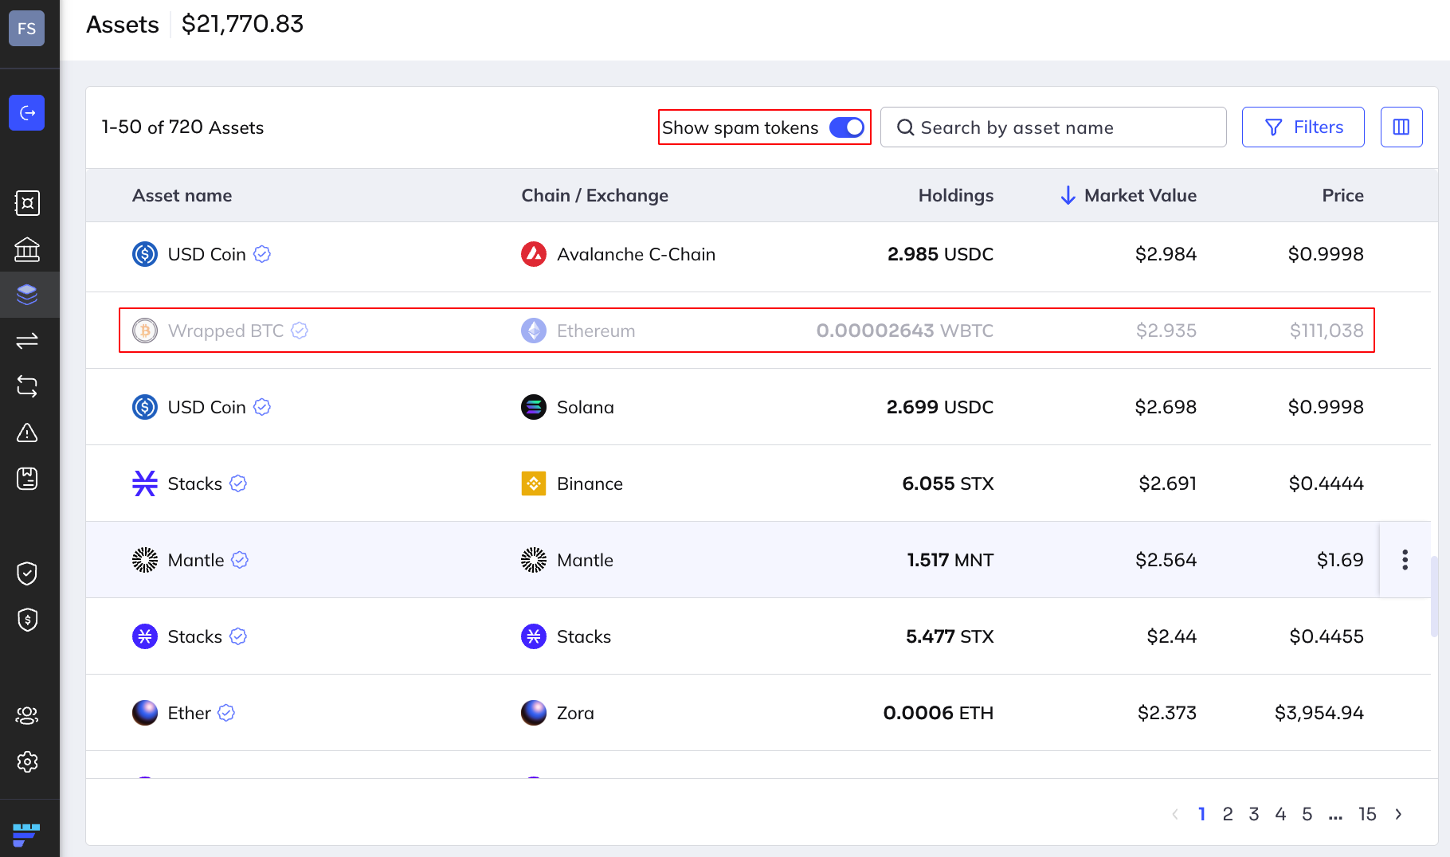The height and width of the screenshot is (857, 1450).
Task: Open the Mantle row three-dot menu
Action: tap(1405, 560)
